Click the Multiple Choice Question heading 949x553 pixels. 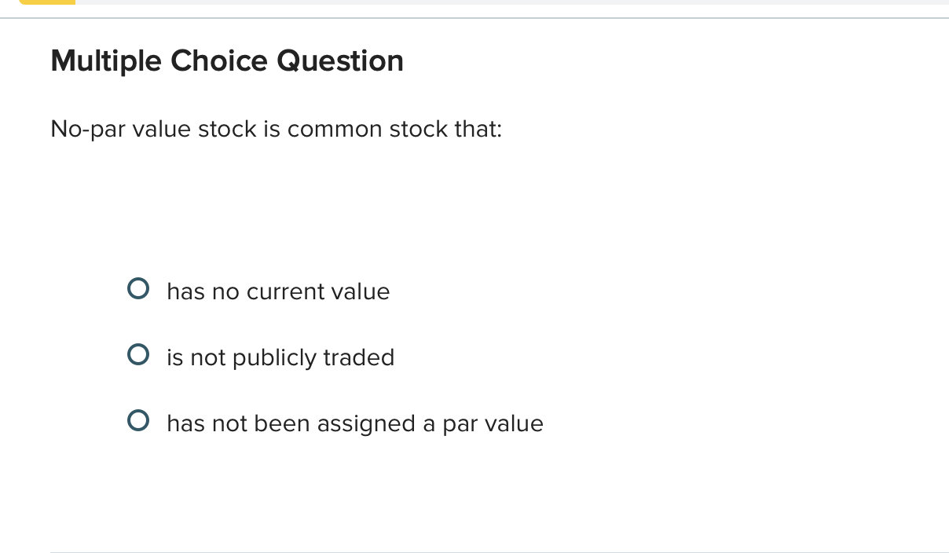[226, 60]
